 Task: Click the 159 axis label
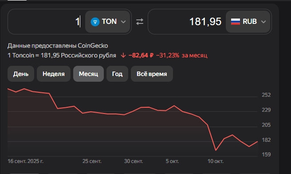coord(266,155)
